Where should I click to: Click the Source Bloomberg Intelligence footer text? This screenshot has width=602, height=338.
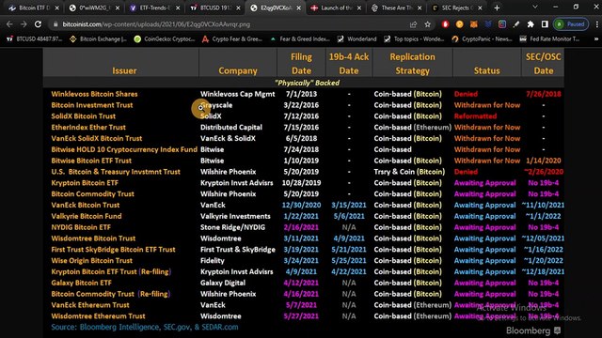pos(144,328)
